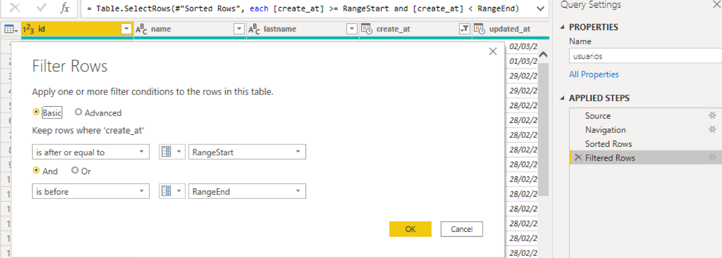Click the data grid scroll up arrow
This screenshot has height=258, width=722.
tap(543, 55)
